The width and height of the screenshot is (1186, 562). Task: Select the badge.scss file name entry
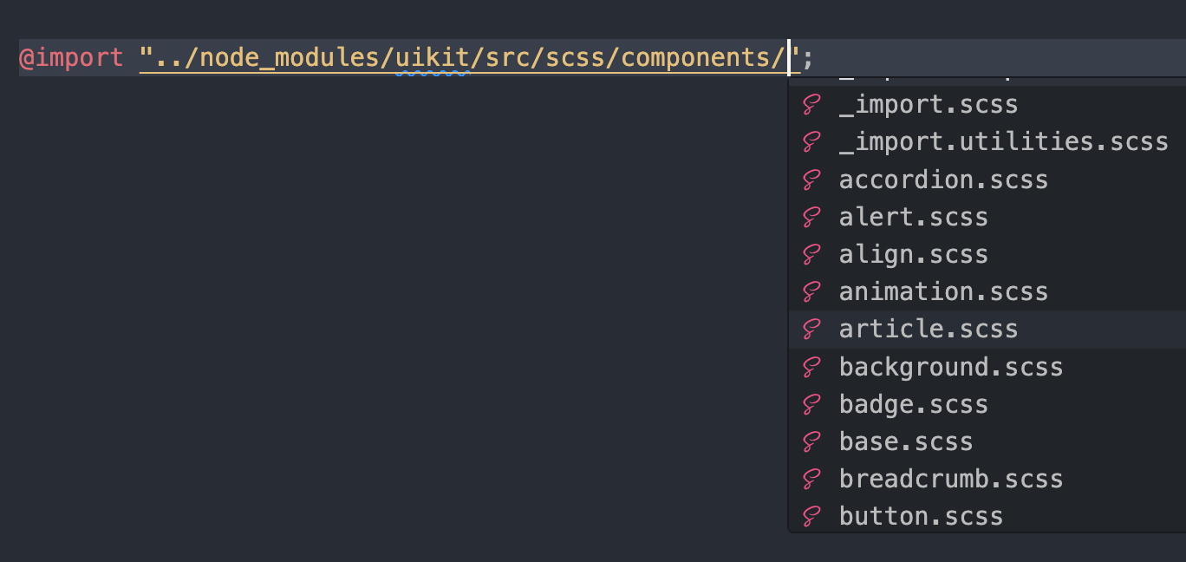point(913,405)
